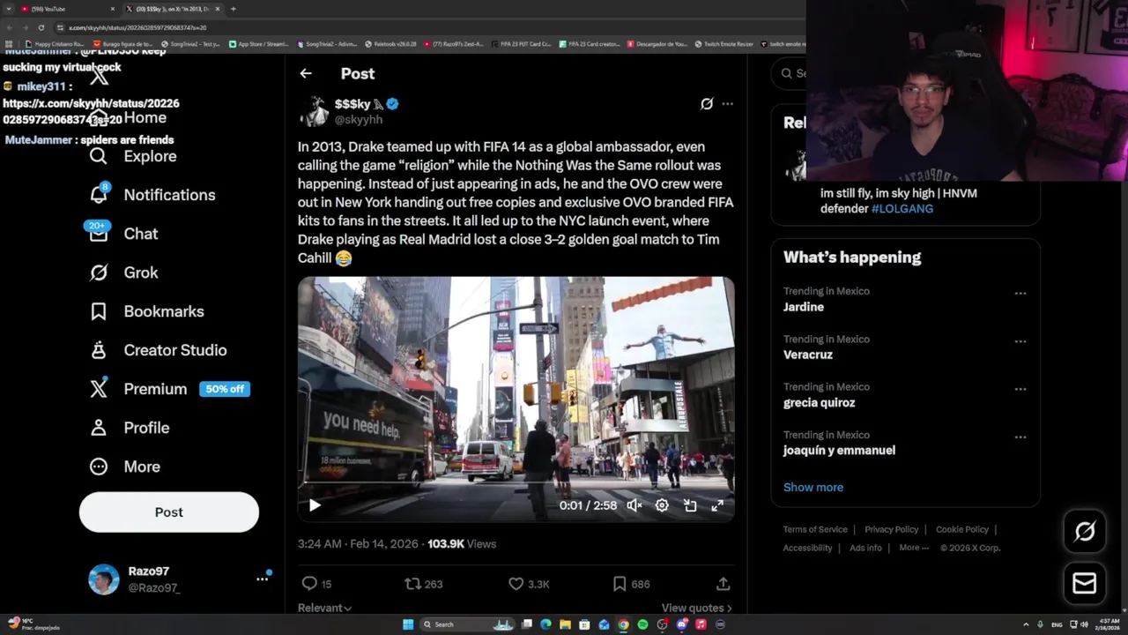
Task: Go back using the Post back arrow
Action: 305,74
